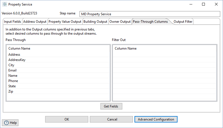This screenshot has width=223, height=128.
Task: Select the Phone pass-through column
Action: [x=13, y=81]
